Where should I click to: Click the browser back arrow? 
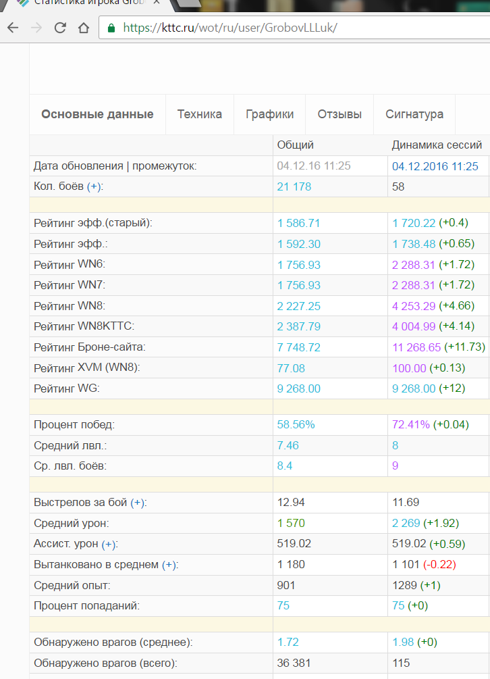tap(13, 28)
